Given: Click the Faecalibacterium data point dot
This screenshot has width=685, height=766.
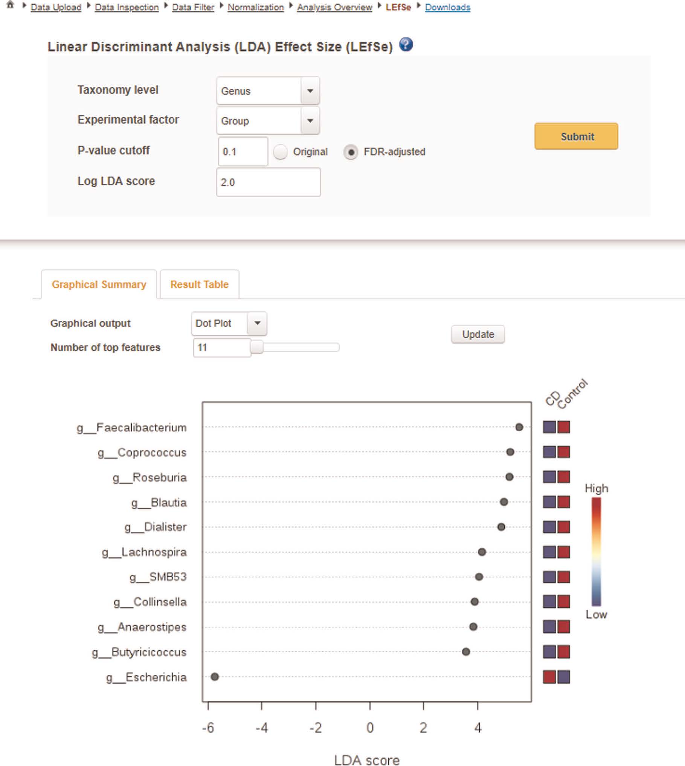Looking at the screenshot, I should click(519, 427).
